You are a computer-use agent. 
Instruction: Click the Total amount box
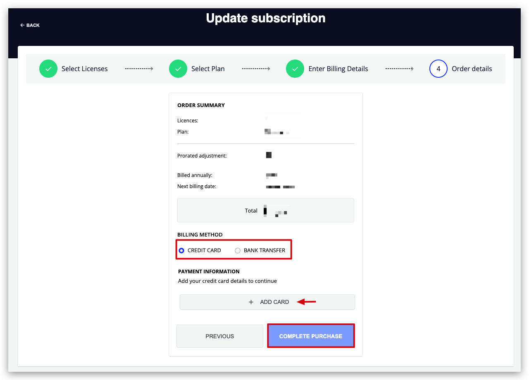tap(266, 210)
